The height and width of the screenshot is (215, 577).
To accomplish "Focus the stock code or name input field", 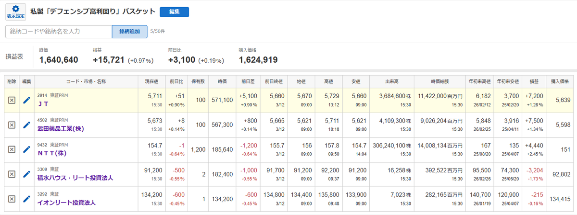I will [59, 32].
